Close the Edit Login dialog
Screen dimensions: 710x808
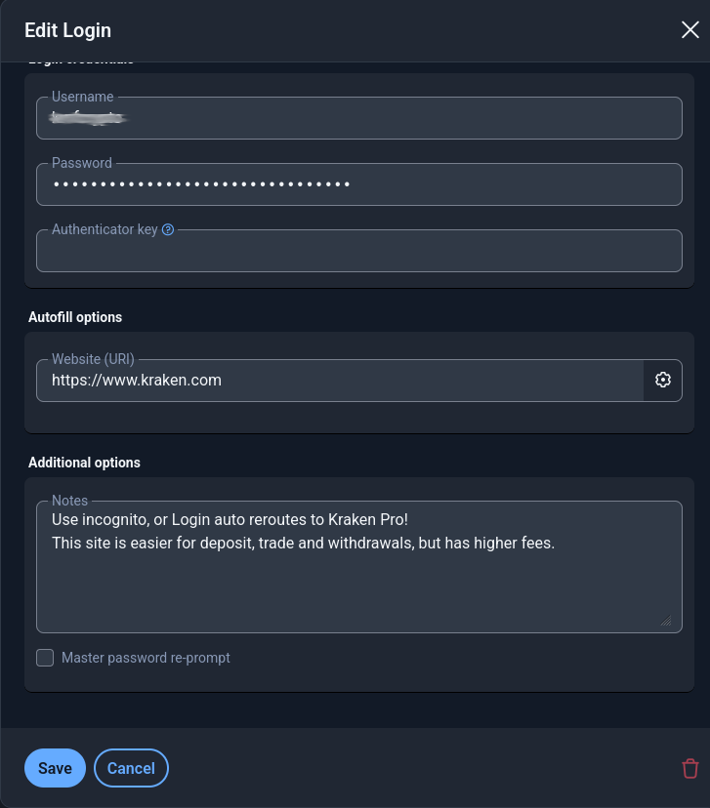(689, 30)
